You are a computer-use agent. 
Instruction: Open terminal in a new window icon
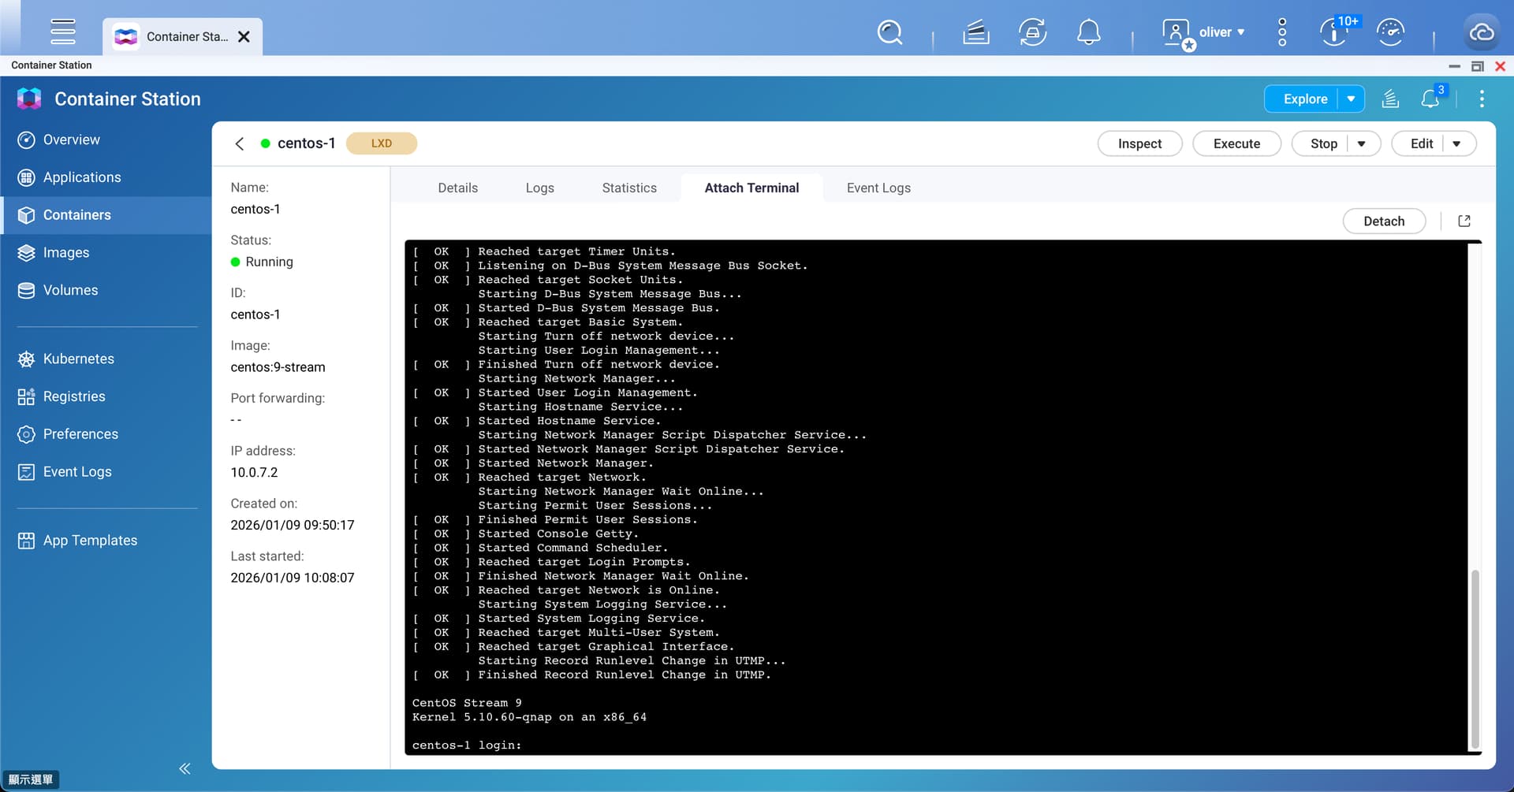point(1464,221)
